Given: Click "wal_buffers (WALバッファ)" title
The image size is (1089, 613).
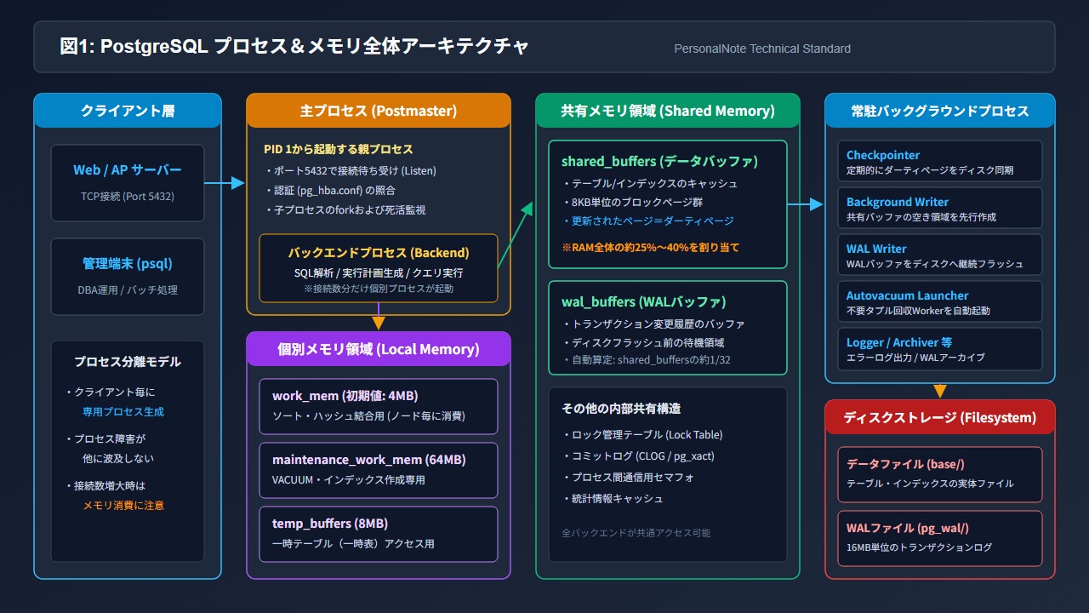Looking at the screenshot, I should coord(643,301).
